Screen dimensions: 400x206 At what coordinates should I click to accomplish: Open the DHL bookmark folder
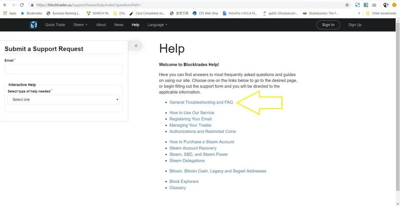pyautogui.click(x=120, y=13)
